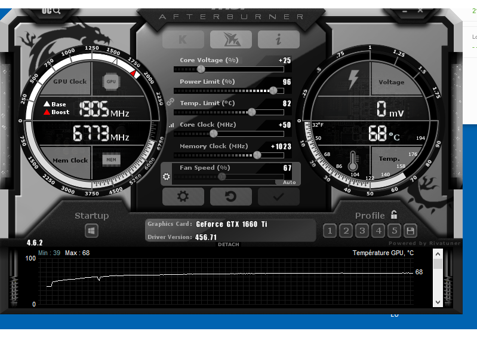Select profile slot 5
Screen dimensions: 477x337
tap(394, 231)
